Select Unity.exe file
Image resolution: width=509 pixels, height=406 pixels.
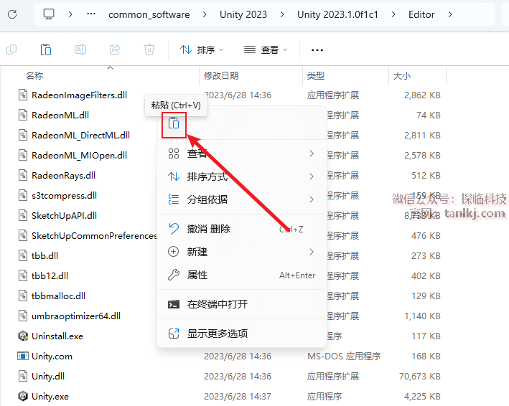point(50,397)
